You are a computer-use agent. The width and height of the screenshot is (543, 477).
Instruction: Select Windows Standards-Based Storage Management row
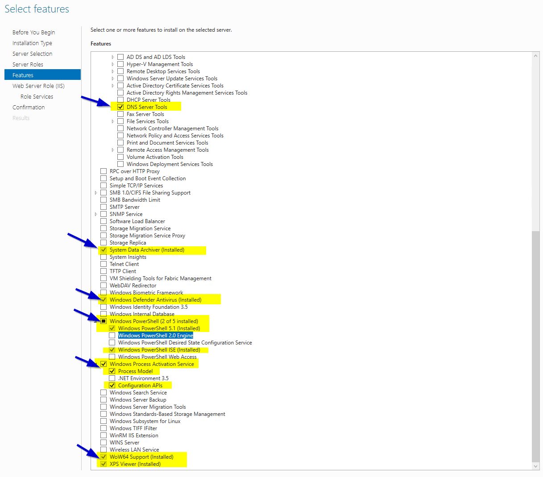click(x=167, y=414)
